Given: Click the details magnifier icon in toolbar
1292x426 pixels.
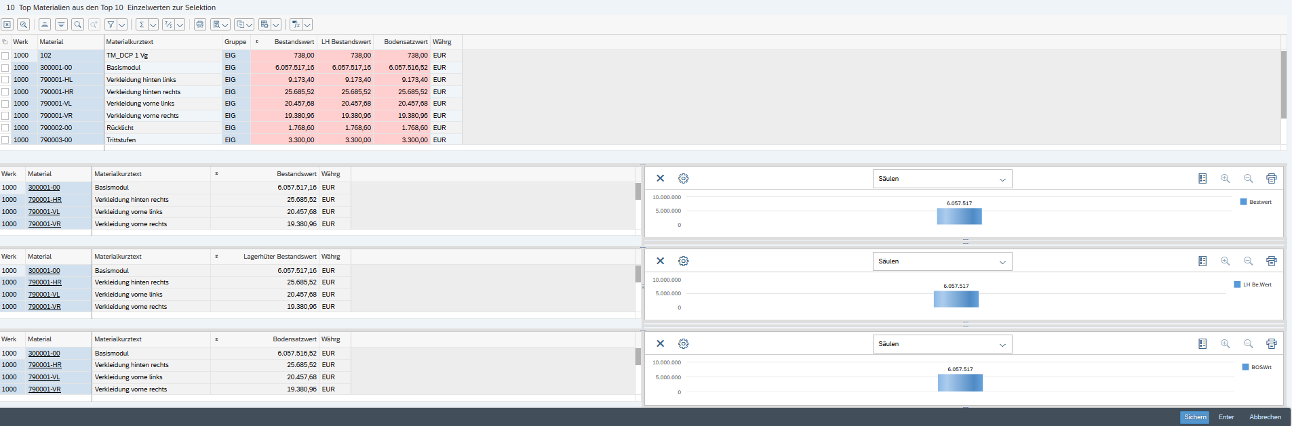Looking at the screenshot, I should [24, 24].
